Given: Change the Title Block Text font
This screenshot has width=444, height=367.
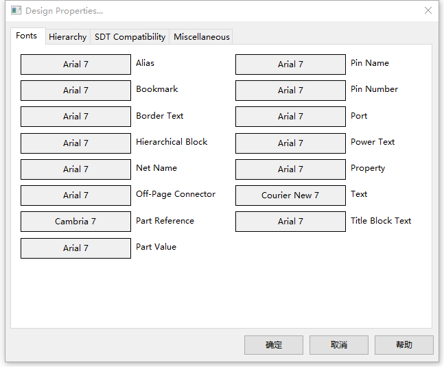Looking at the screenshot, I should pyautogui.click(x=290, y=222).
